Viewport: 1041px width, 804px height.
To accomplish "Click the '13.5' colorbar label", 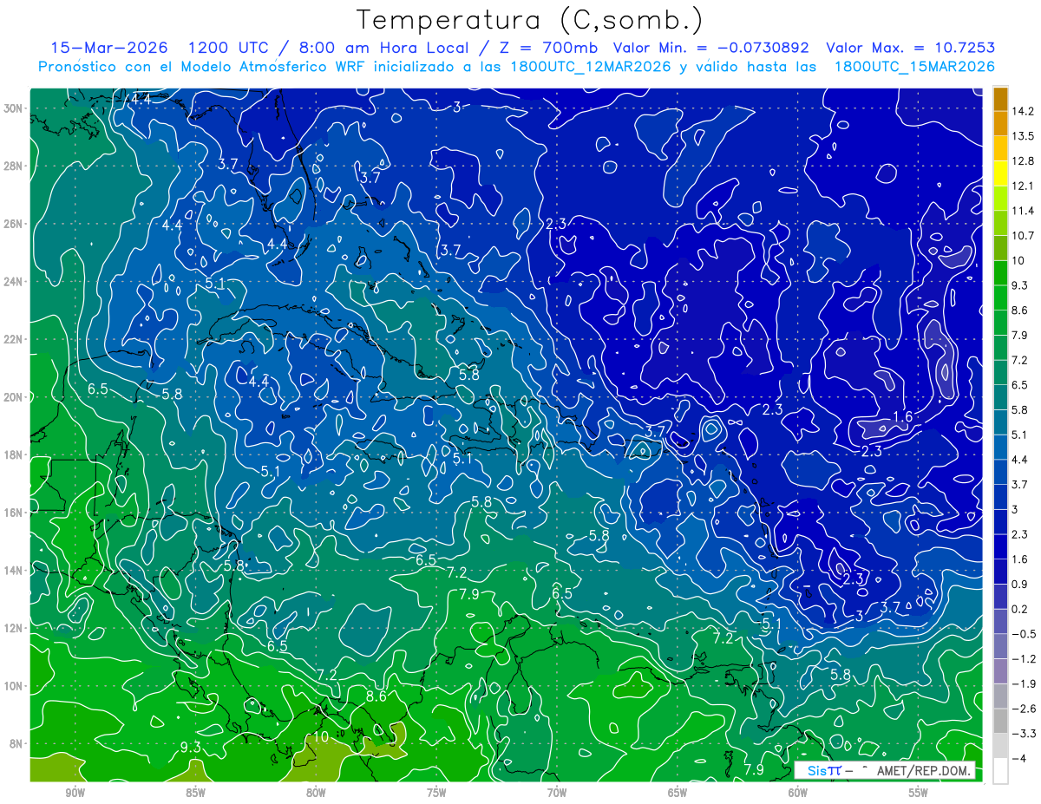I will [1023, 136].
